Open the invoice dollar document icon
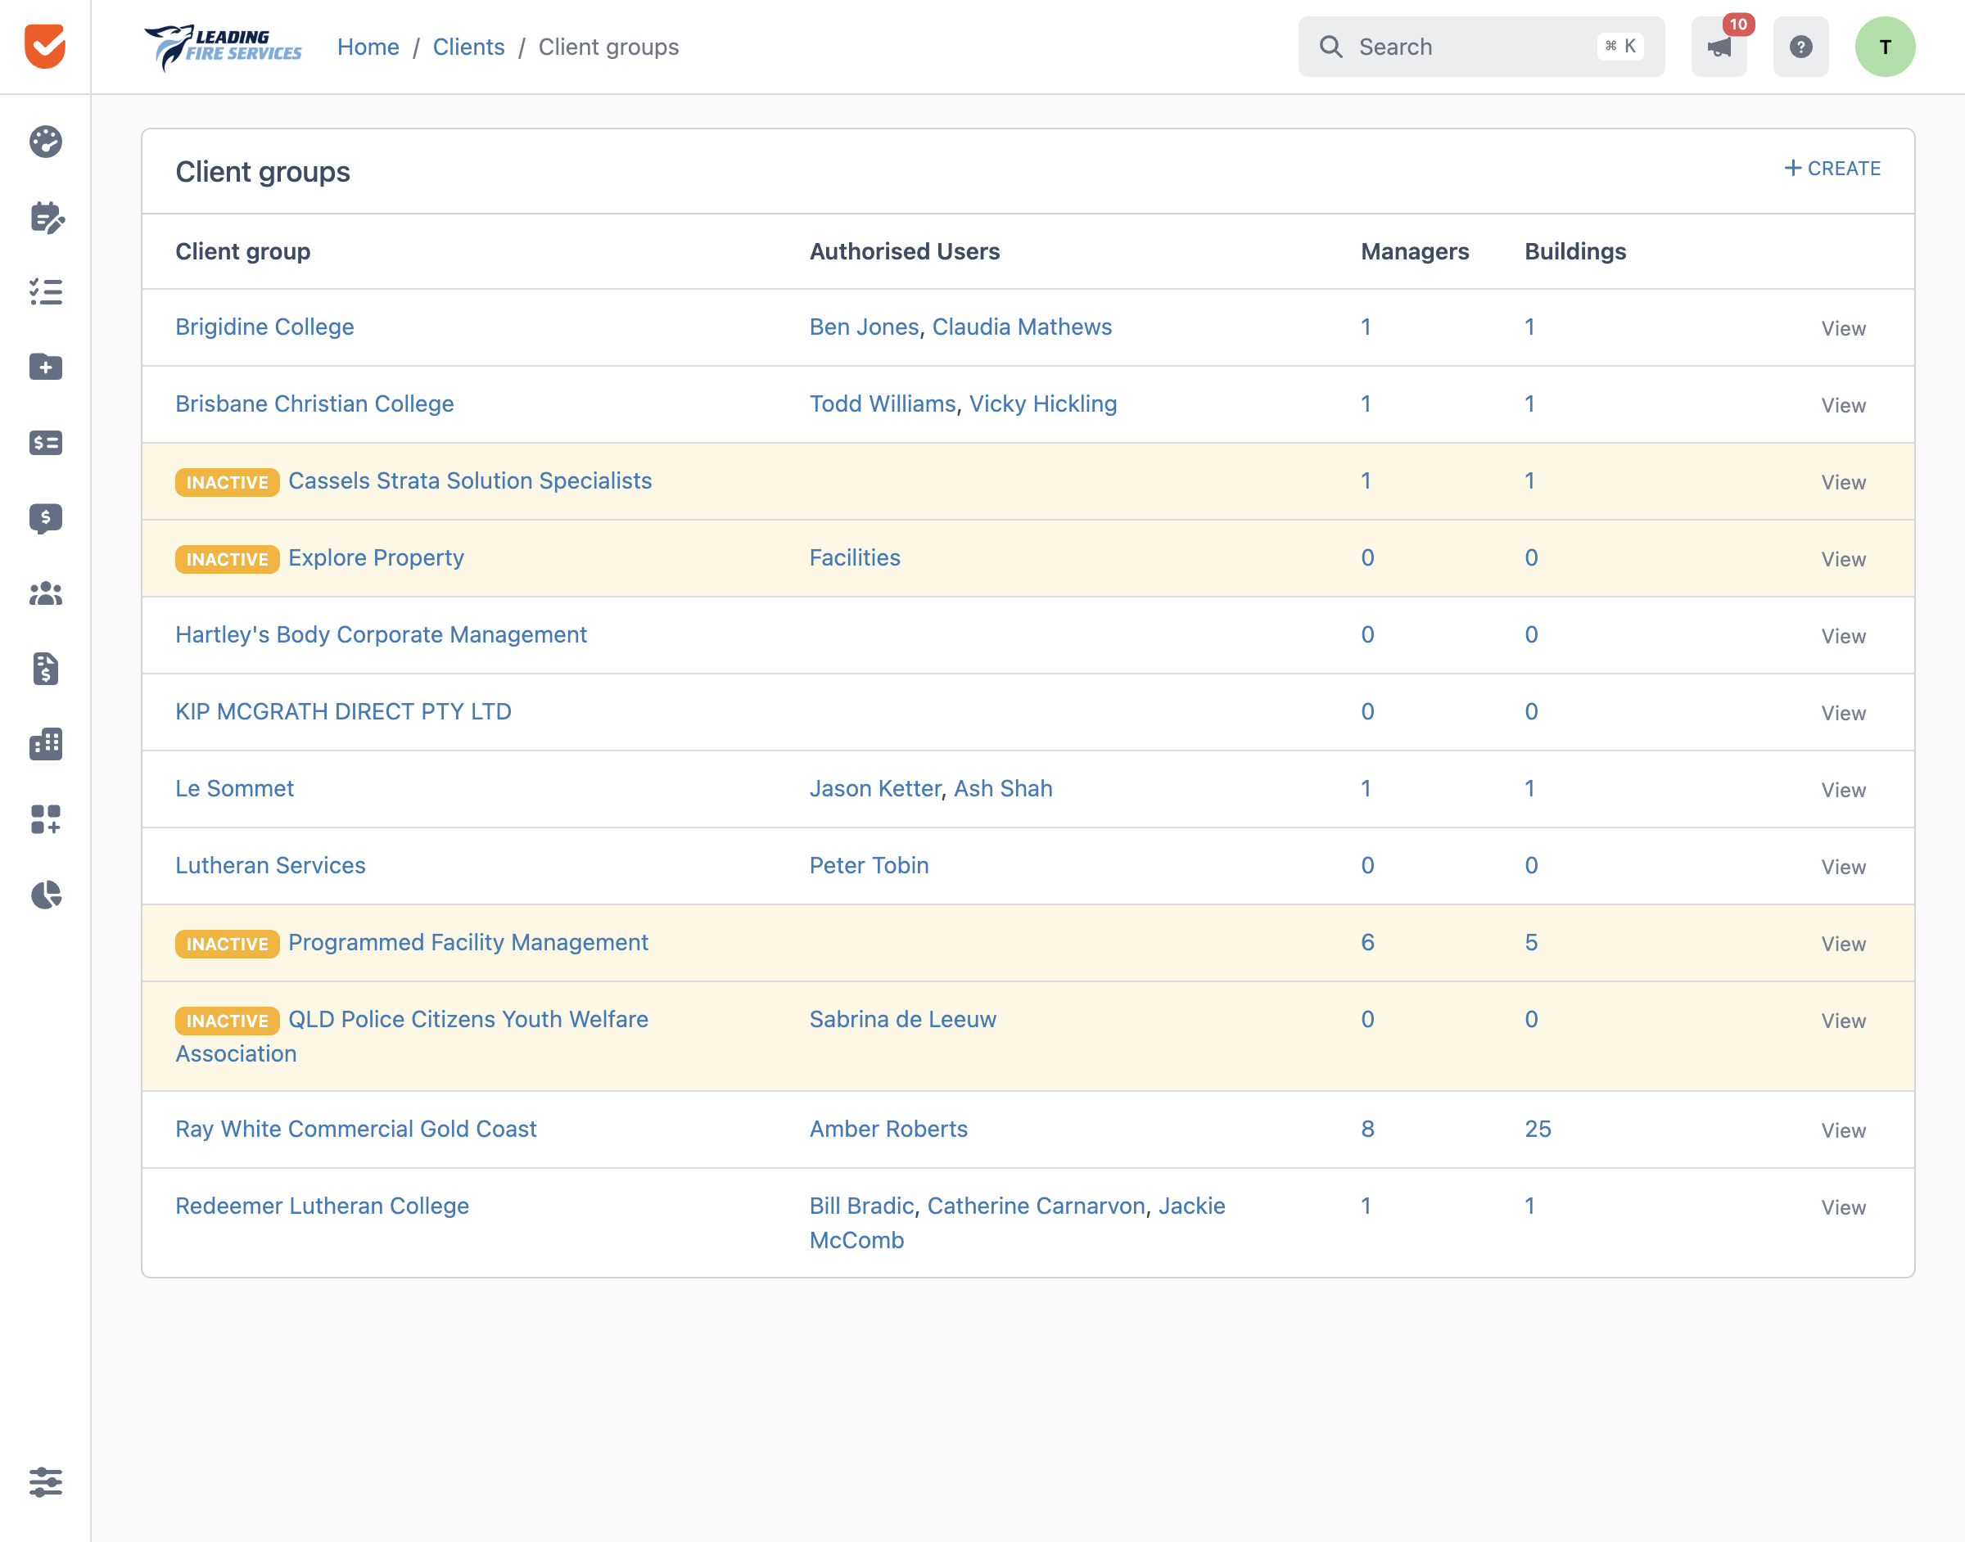 45,669
